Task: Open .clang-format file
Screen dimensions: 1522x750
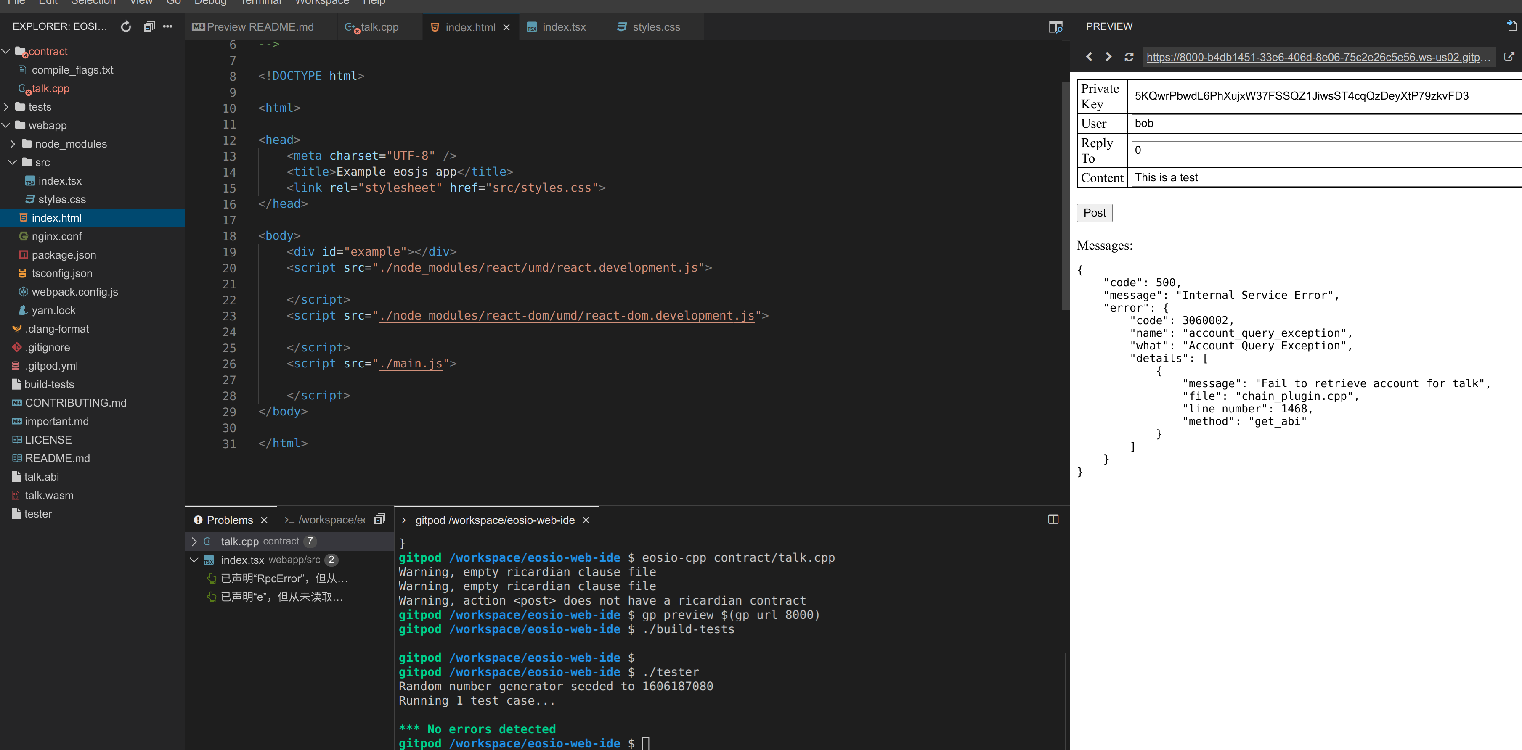Action: (x=57, y=329)
